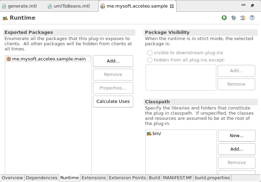Click Add... button for Exported Packages
The width and height of the screenshot is (261, 182).
click(x=113, y=61)
